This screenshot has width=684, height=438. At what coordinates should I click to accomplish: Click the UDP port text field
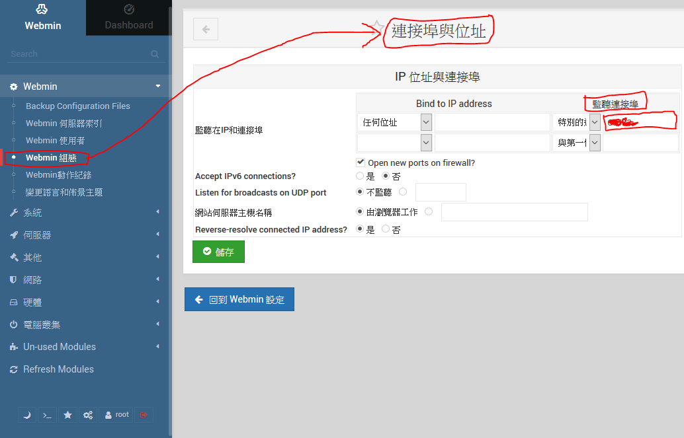[441, 192]
